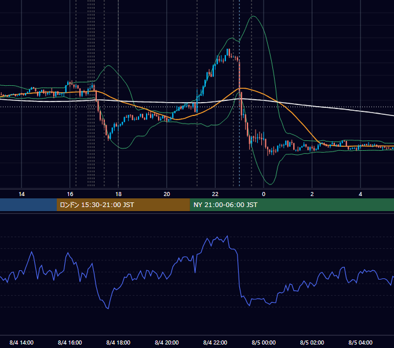Click the 2 hour label on price chart axis
Screen dimensions: 394x348
(x=312, y=194)
